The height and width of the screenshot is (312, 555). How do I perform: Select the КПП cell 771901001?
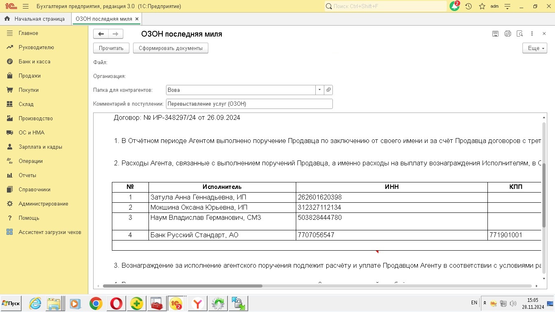514,235
